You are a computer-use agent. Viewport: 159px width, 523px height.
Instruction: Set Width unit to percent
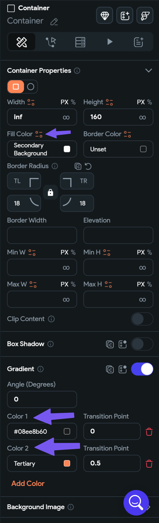pos(73,102)
